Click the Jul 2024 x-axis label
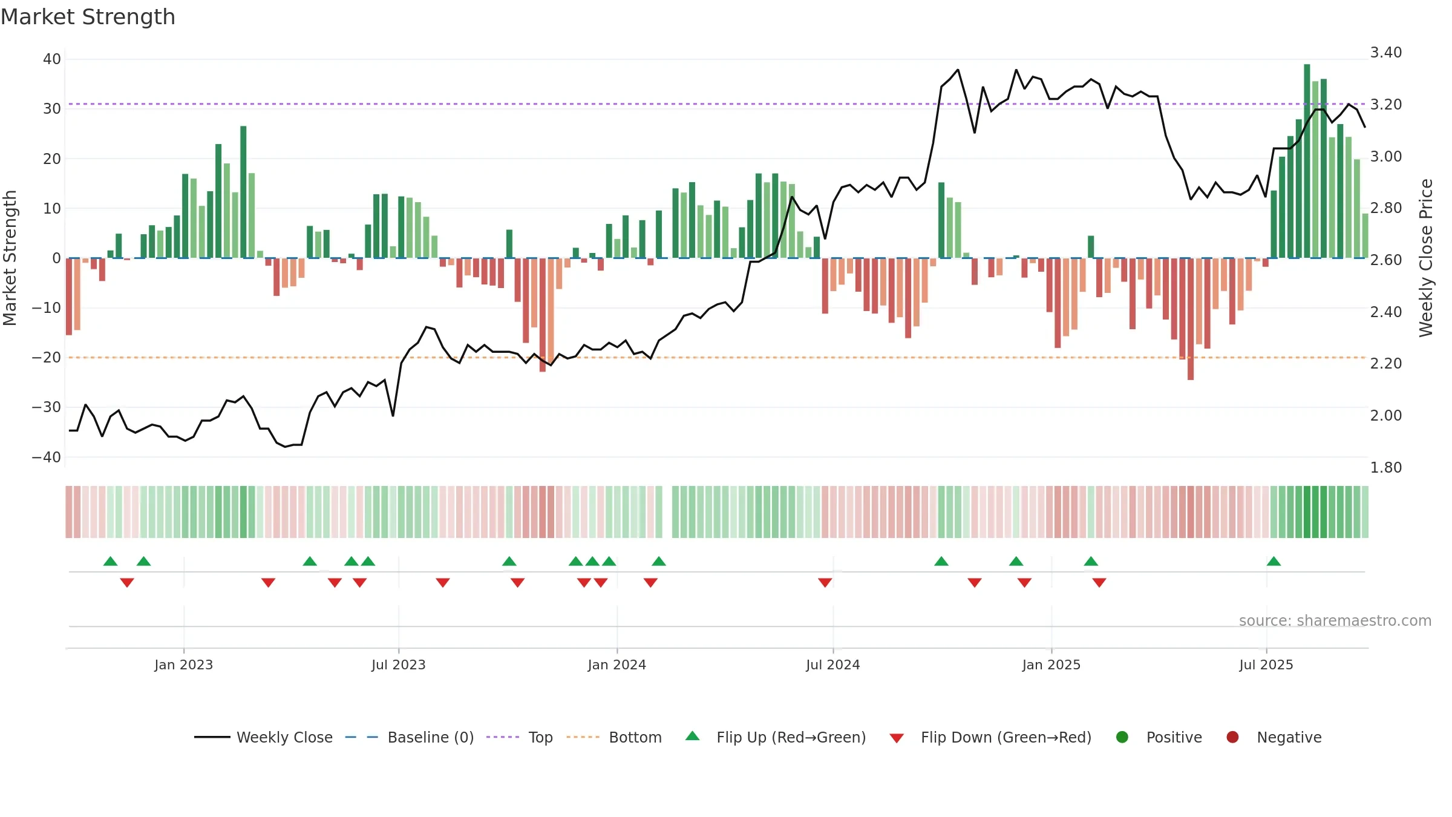Image resolution: width=1452 pixels, height=817 pixels. tap(833, 664)
